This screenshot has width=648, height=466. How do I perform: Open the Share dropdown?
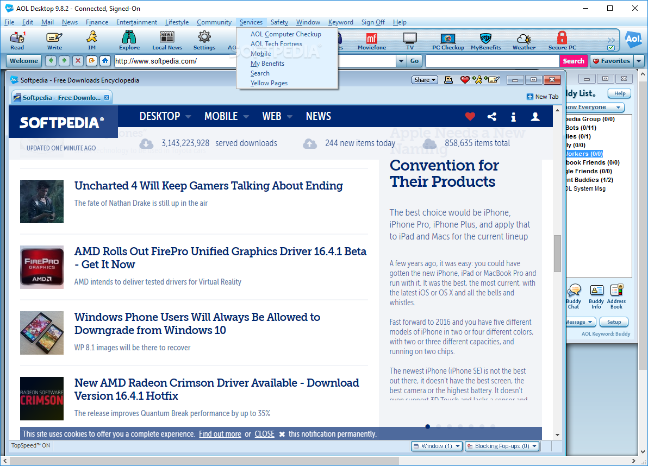click(425, 80)
